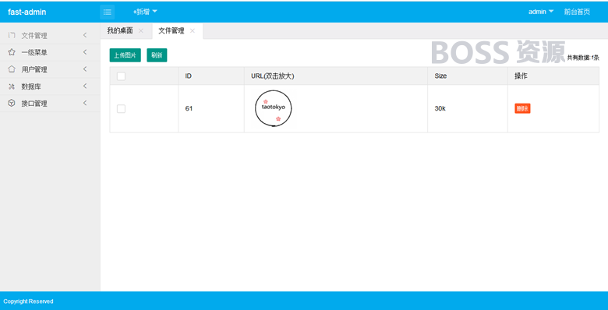Click the star icon beside 一级菜单

point(12,52)
